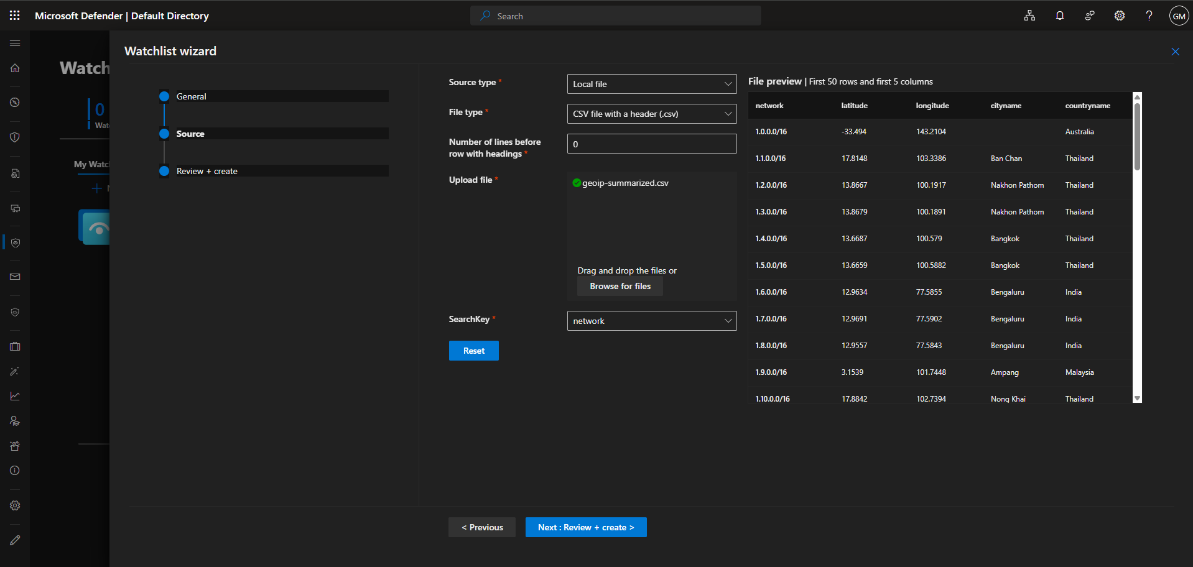Open the magic wand icon in sidebar
Screen dimensions: 1193x567
(x=15, y=371)
